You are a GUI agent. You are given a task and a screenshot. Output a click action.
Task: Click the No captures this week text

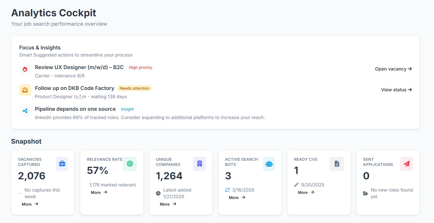coord(42,193)
